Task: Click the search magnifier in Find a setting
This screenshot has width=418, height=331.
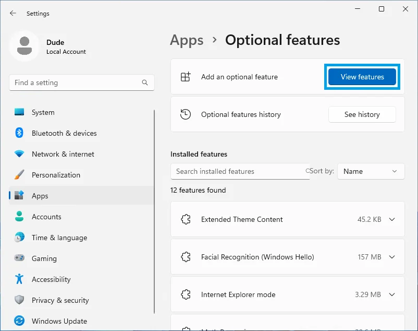Action: (x=145, y=82)
